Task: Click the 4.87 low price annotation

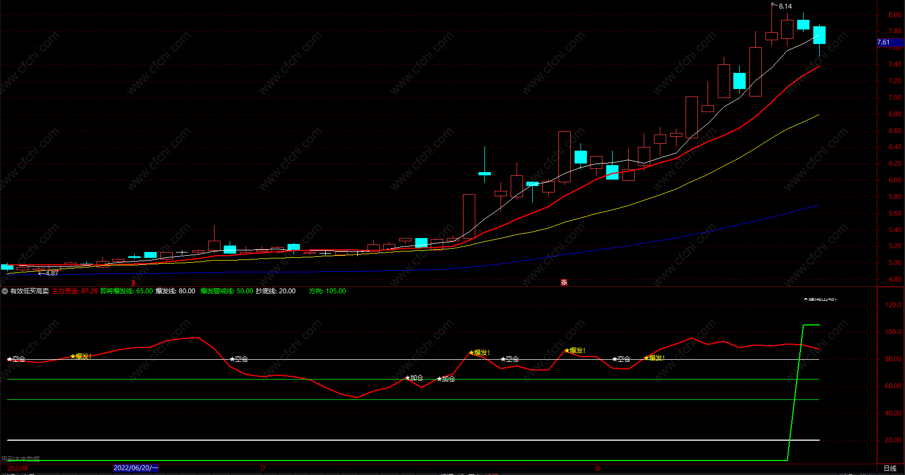Action: 51,273
